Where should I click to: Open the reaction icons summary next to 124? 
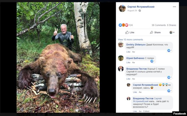click(124, 25)
